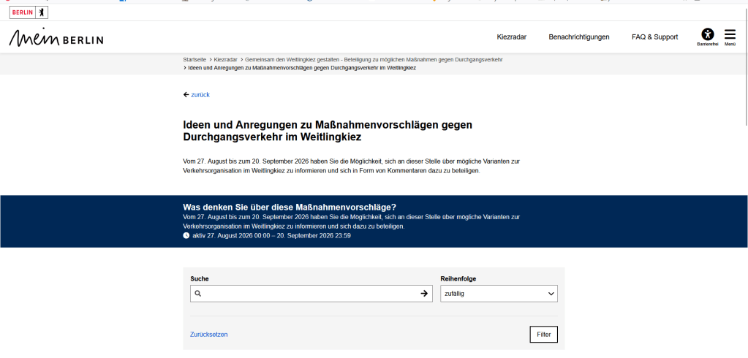Submit search with the arrow icon

click(423, 294)
